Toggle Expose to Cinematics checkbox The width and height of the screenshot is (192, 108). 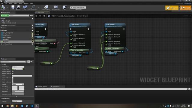(x=13, y=82)
